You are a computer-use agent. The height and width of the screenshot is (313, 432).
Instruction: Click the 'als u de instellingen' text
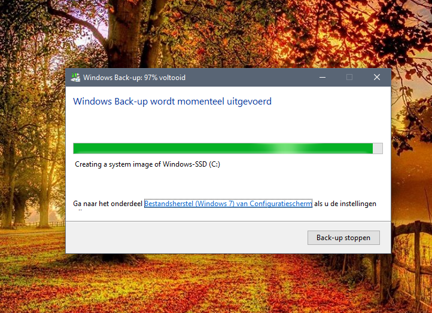pyautogui.click(x=345, y=204)
